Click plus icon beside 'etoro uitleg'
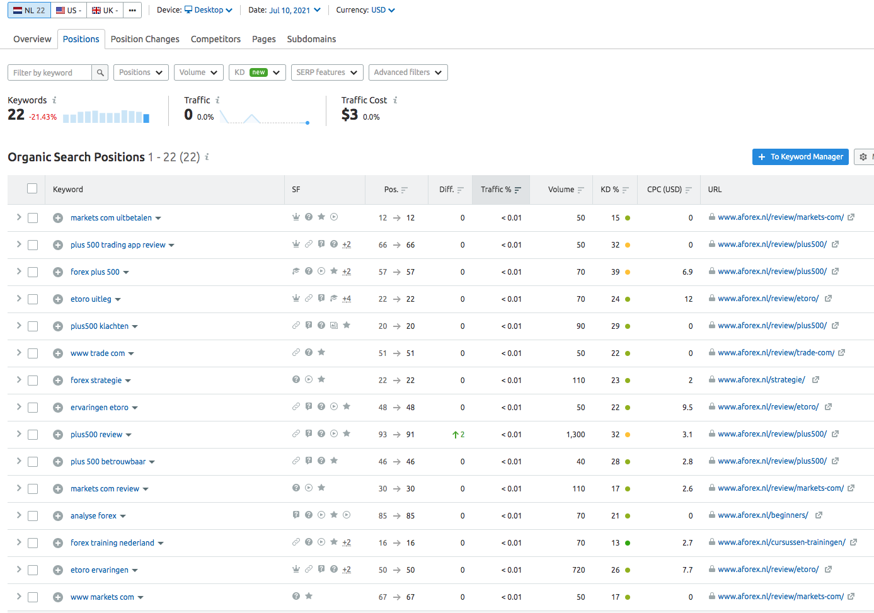The width and height of the screenshot is (874, 613). tap(58, 299)
